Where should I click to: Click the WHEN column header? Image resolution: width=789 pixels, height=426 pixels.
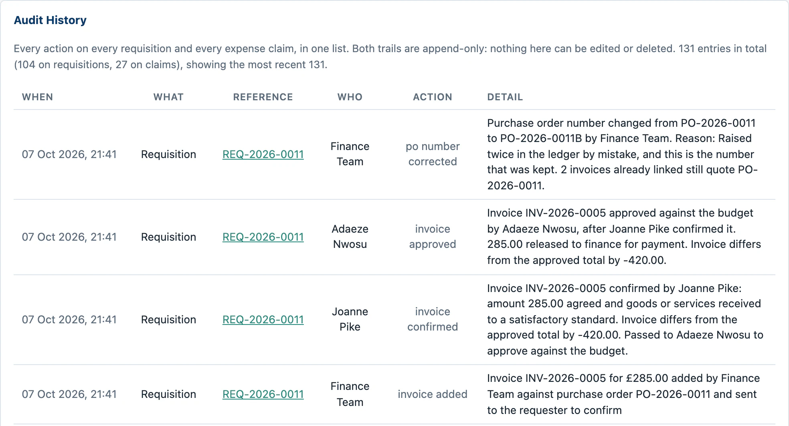point(37,97)
